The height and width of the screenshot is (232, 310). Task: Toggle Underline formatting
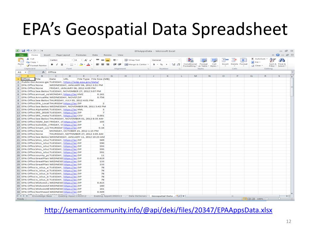(62, 65)
